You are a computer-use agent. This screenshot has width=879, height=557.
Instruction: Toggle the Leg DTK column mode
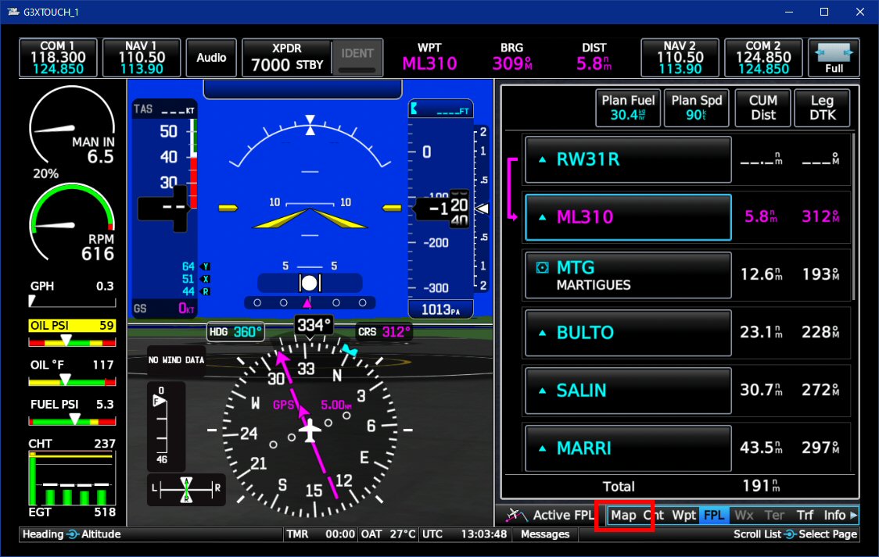[x=823, y=108]
